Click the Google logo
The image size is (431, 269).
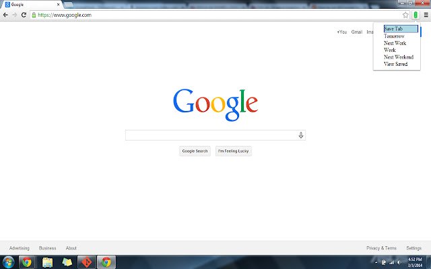click(215, 105)
